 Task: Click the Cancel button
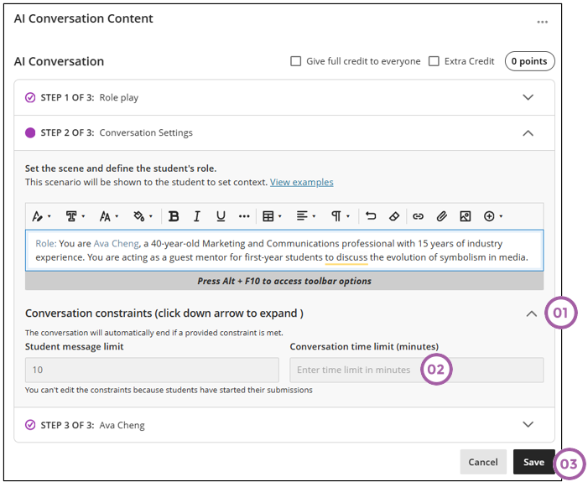483,462
